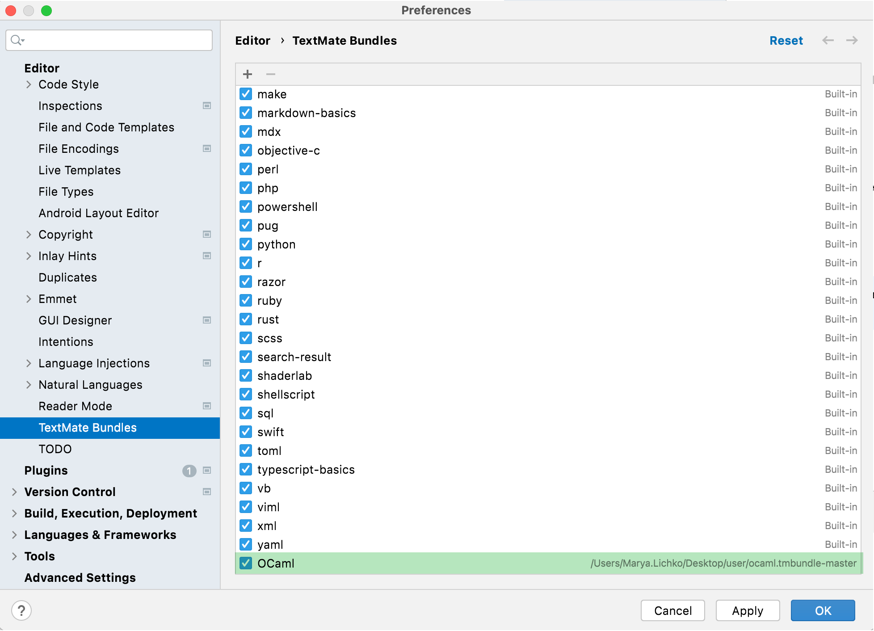Click the project-level icon next to Version Control

coord(207,492)
